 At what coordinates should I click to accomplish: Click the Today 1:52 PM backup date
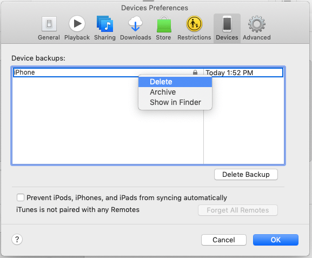[229, 72]
